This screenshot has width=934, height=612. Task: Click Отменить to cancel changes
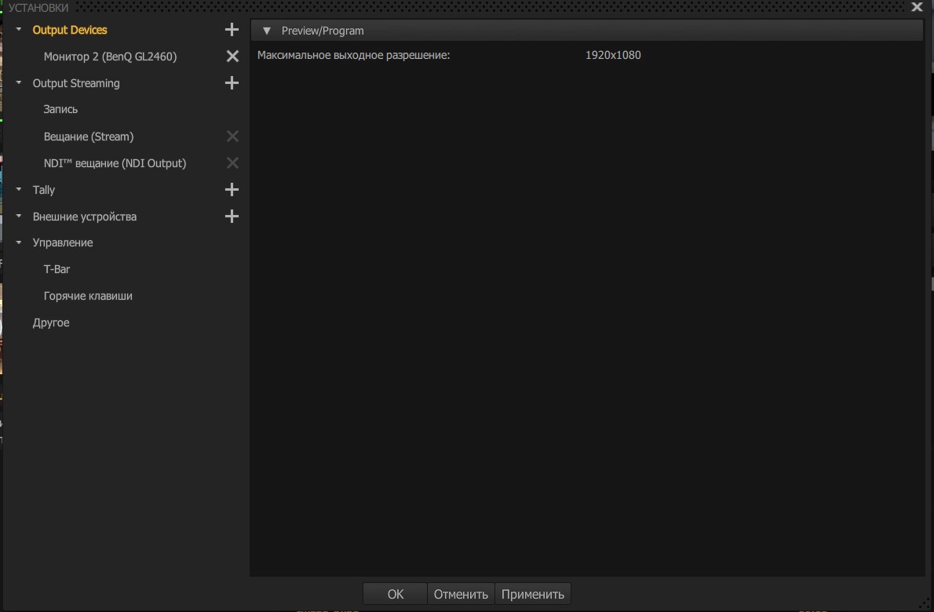[461, 594]
